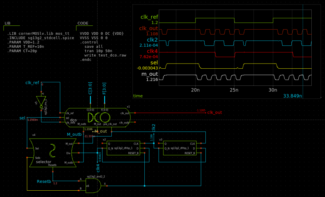Image resolution: width=325 pixels, height=197 pixels.
Task: Select the selector block symbol
Action: tap(51, 153)
